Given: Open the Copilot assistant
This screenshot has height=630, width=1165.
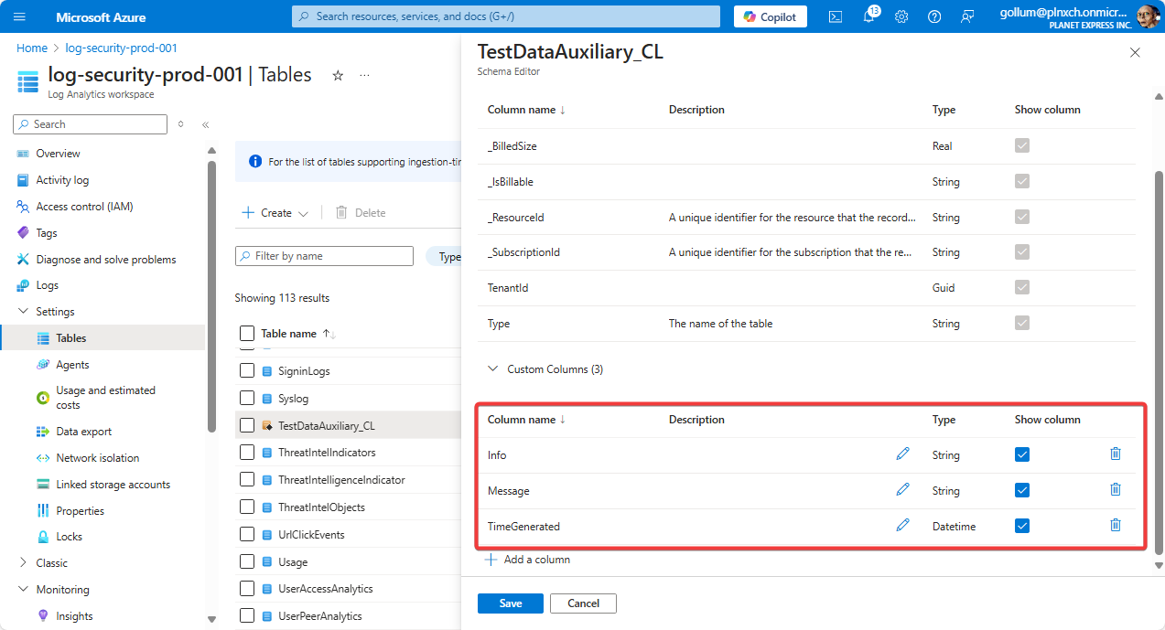Looking at the screenshot, I should tap(770, 16).
